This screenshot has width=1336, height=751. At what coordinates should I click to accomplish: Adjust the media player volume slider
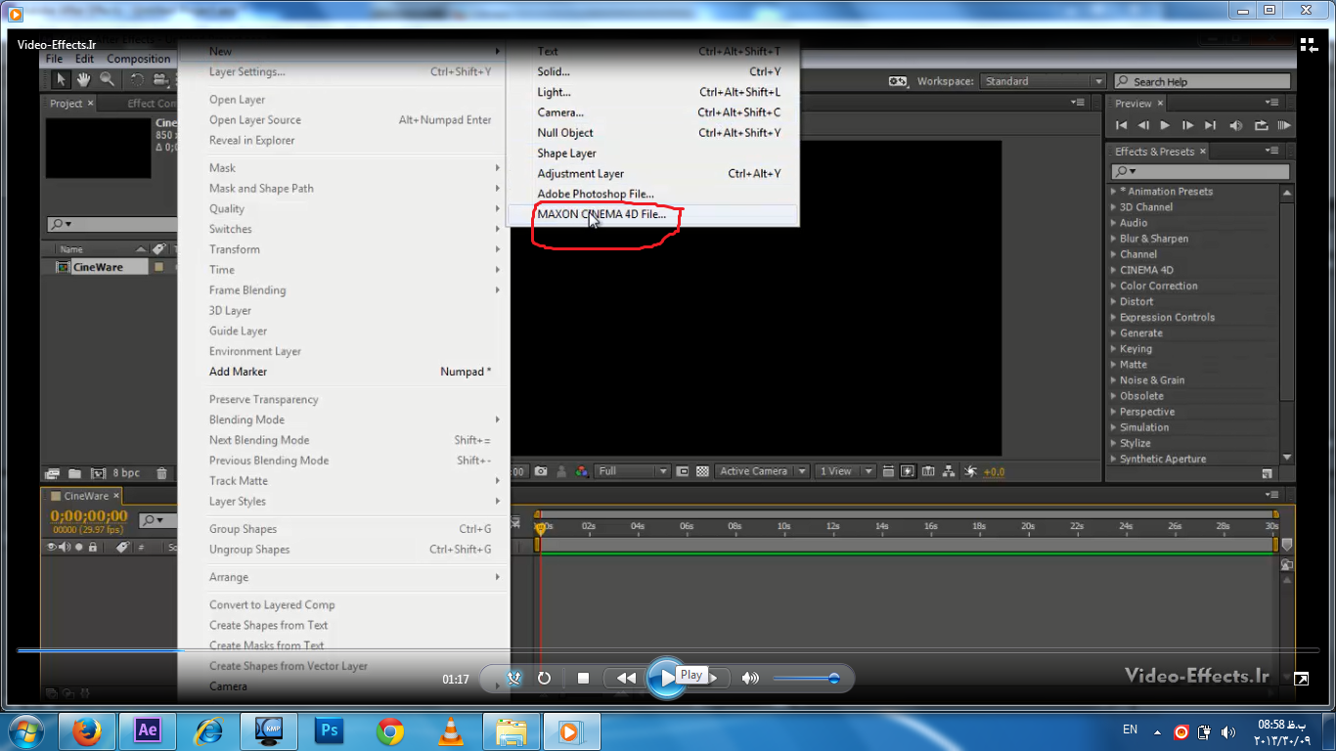pyautogui.click(x=807, y=678)
